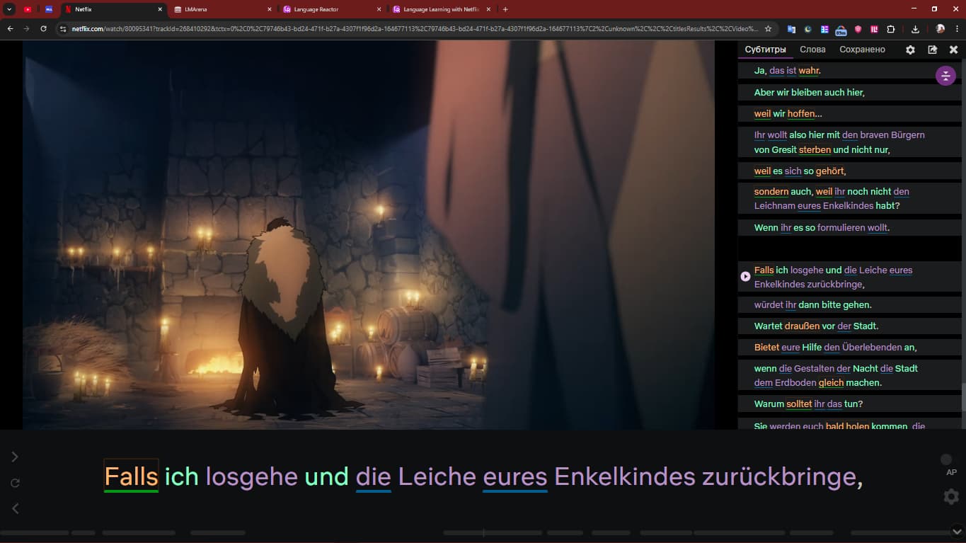This screenshot has width=966, height=543.
Task: Go to next subtitle with the right chevron
Action: [x=15, y=457]
